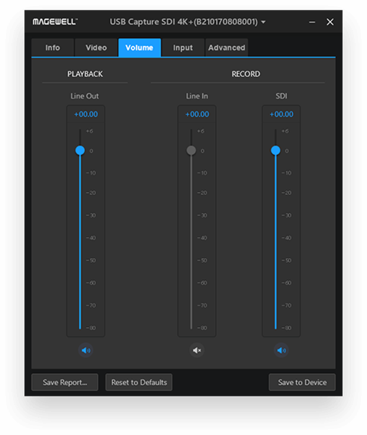Minimize the Magewell window

(x=312, y=22)
